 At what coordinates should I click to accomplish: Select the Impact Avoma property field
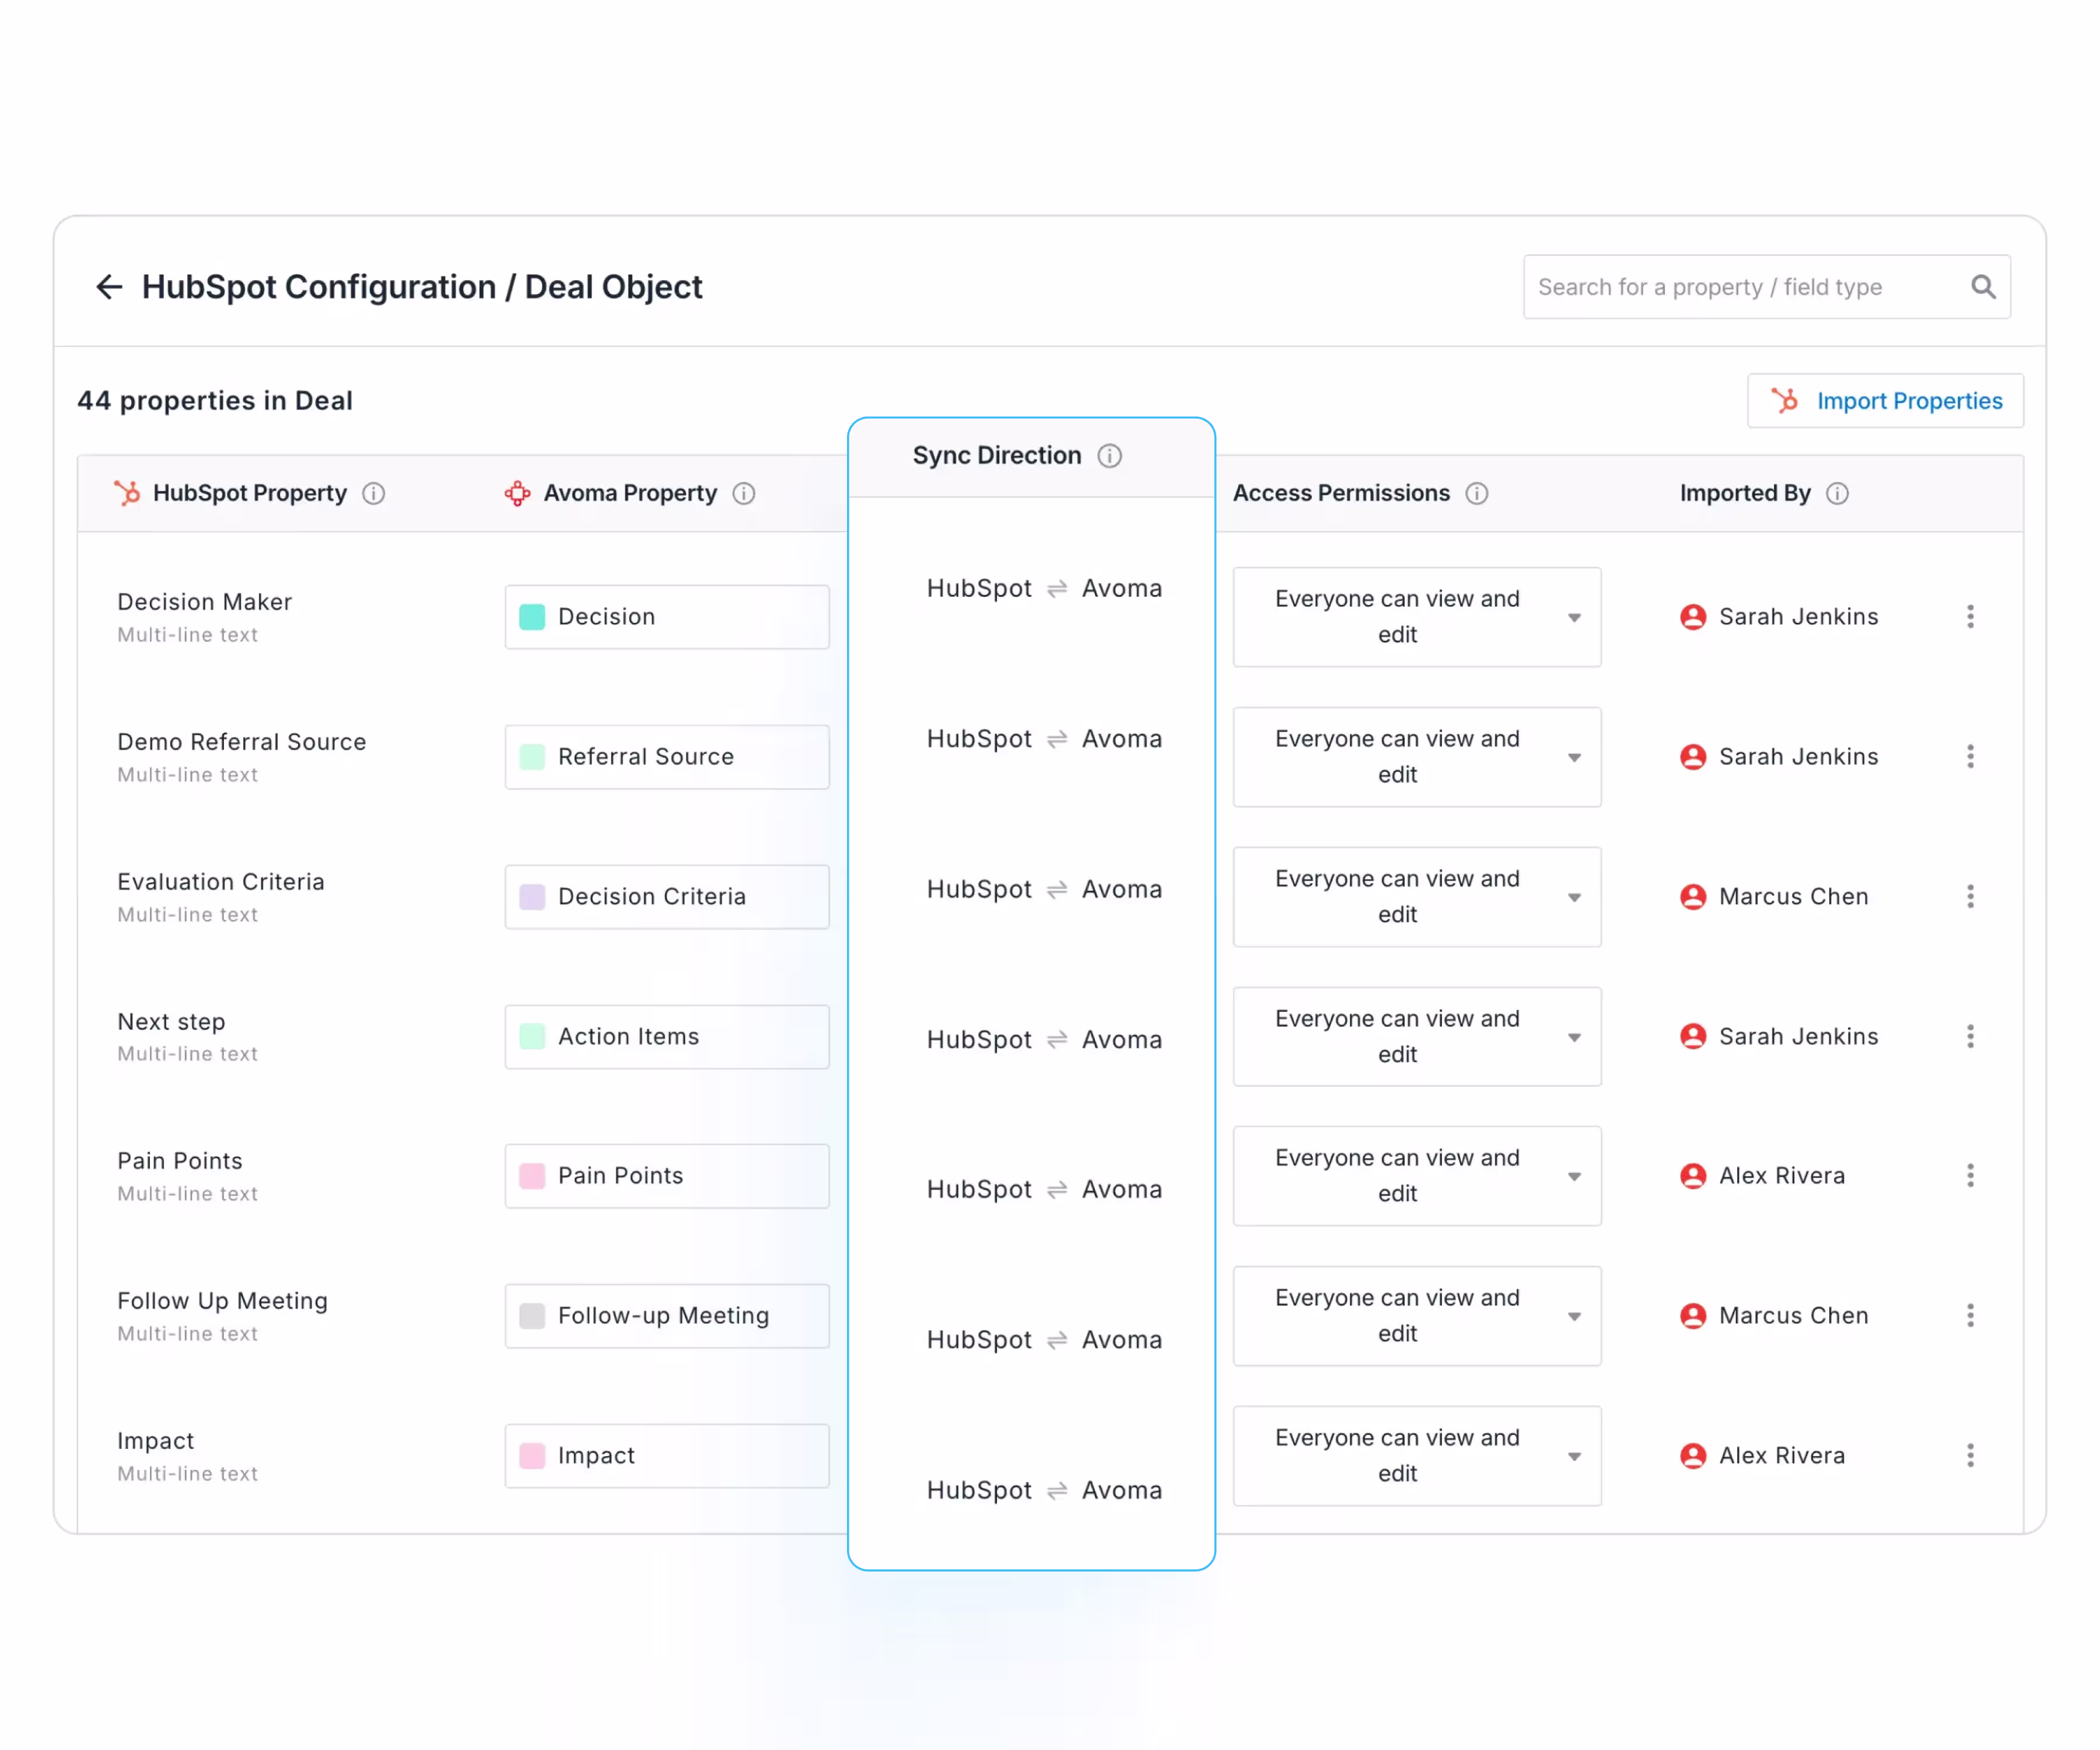point(667,1456)
